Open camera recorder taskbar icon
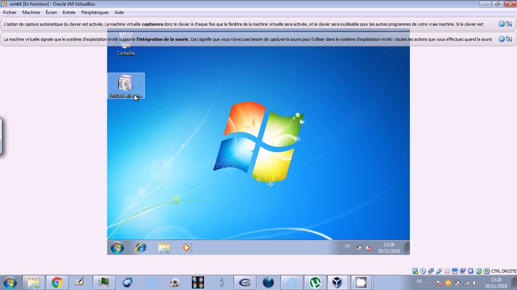Viewport: 517px width, 290px height. coord(361,283)
